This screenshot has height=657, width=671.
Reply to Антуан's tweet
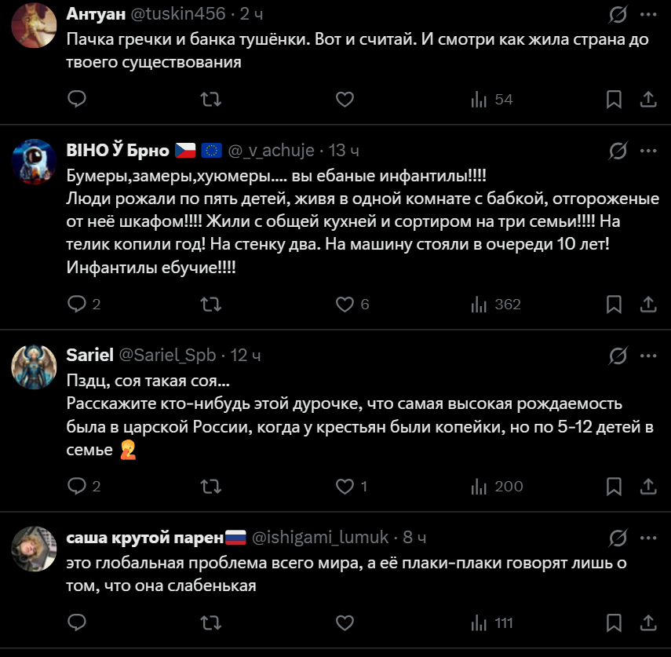(x=77, y=100)
